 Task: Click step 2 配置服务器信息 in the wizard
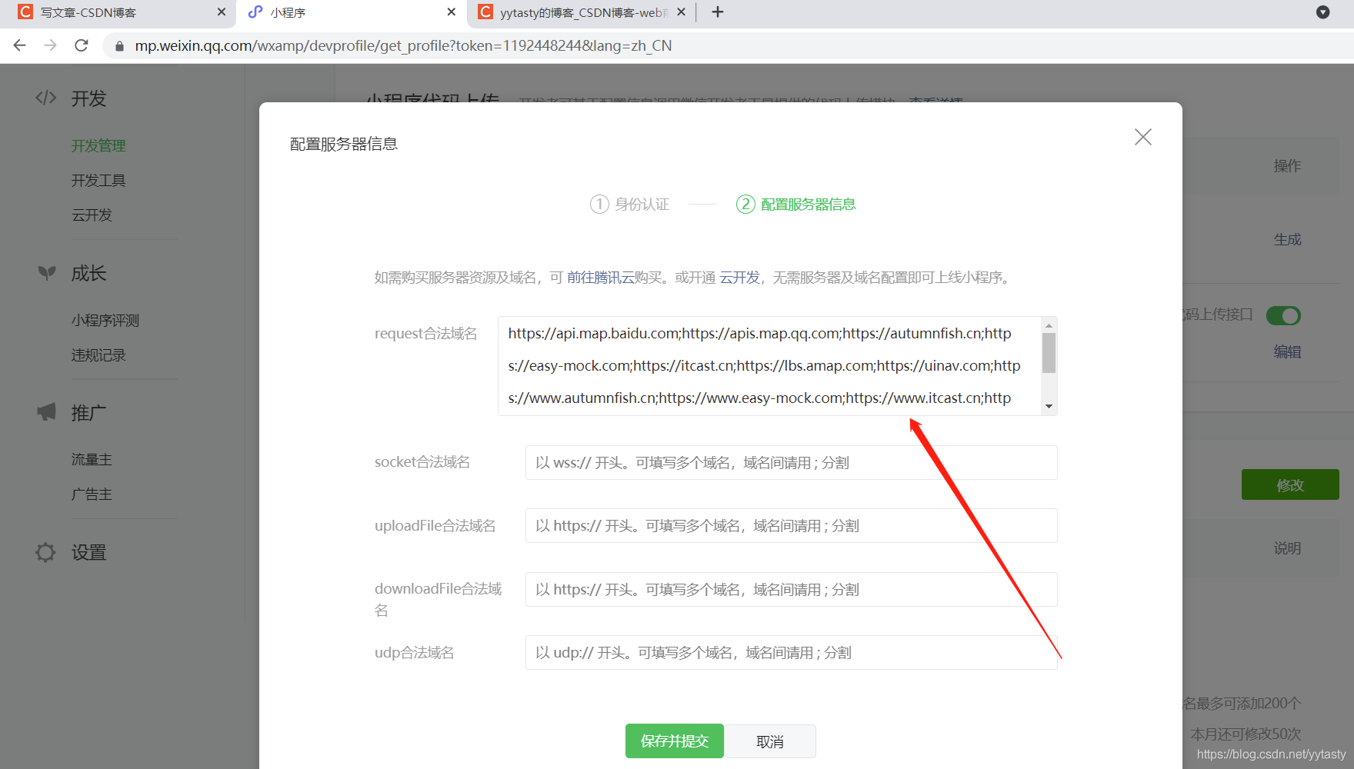point(796,204)
